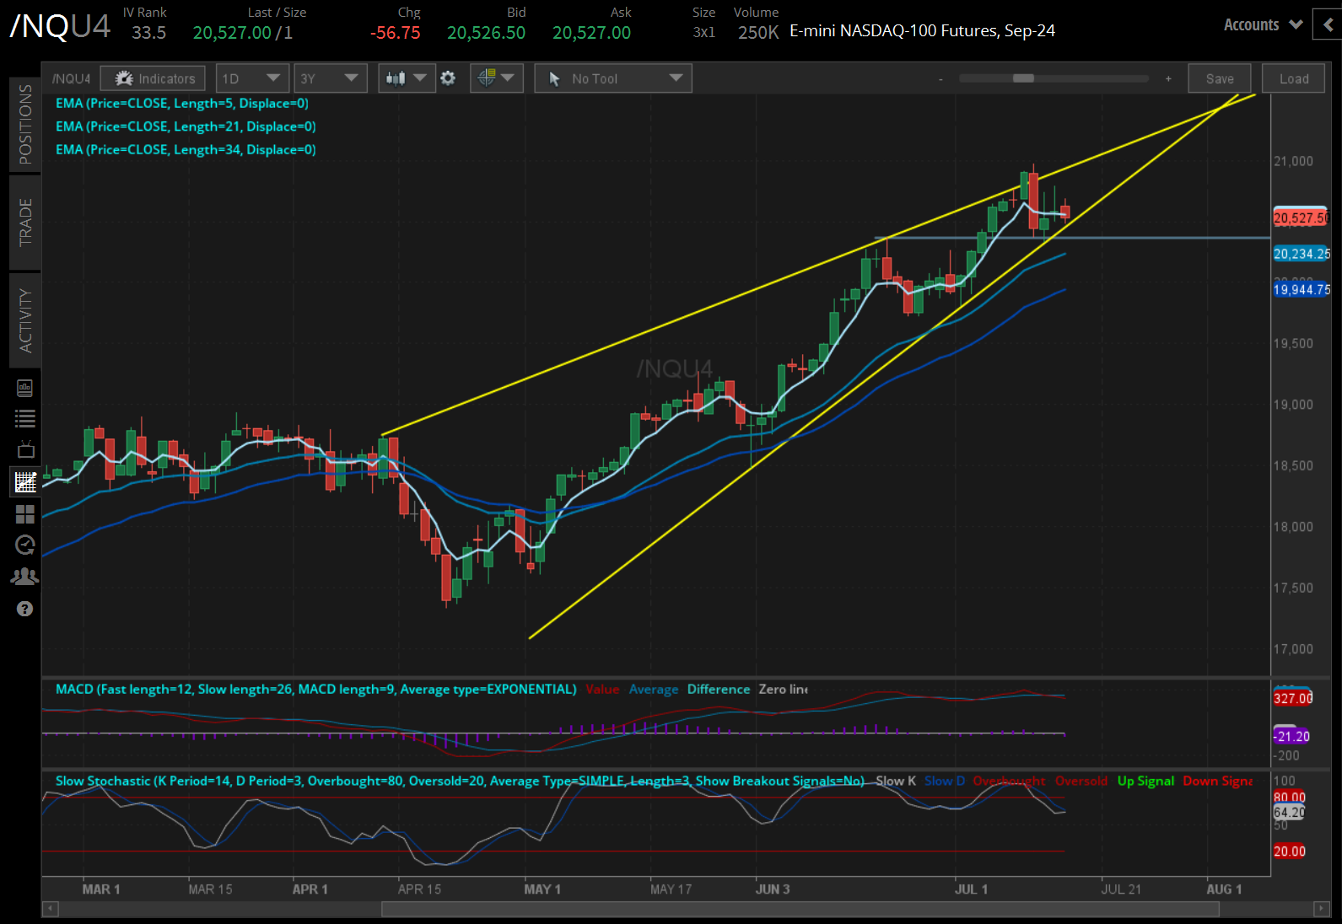Image resolution: width=1342 pixels, height=924 pixels.
Task: Open the No Tool drawing dropdown
Action: click(x=613, y=78)
